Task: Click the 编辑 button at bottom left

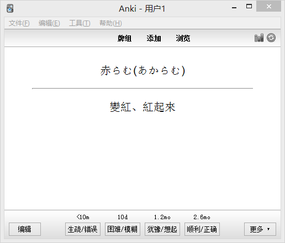Action: [x=25, y=229]
